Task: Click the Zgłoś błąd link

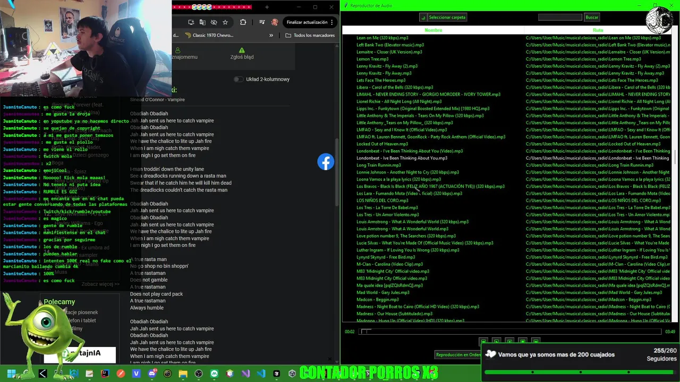Action: point(242,57)
